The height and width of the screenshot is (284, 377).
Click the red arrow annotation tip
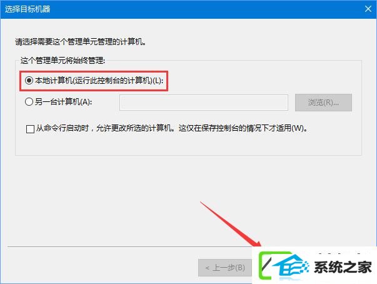259,245
